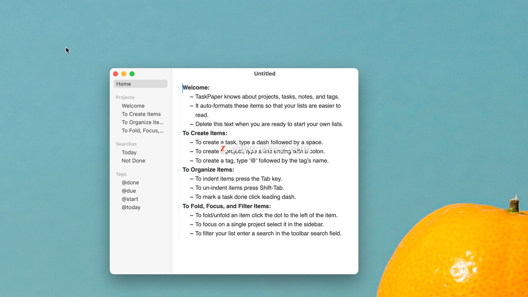Mark 'To create a task' item done via dash
528x297 pixels.
192,142
